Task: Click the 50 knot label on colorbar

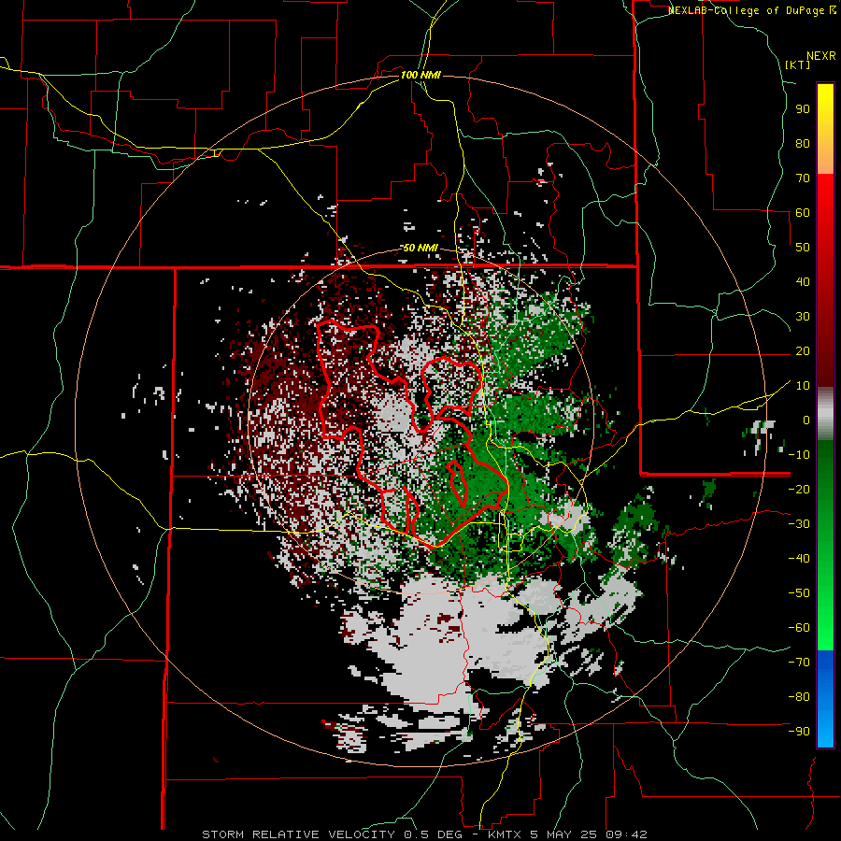Action: click(x=803, y=248)
